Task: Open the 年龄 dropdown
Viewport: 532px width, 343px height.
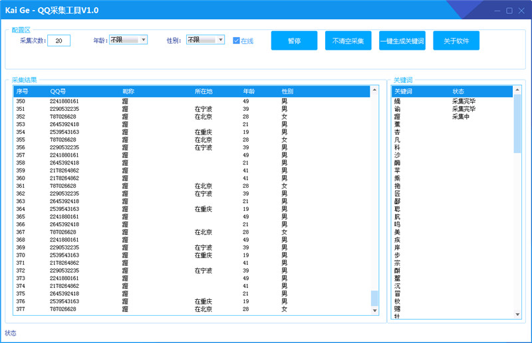Action: [128, 40]
